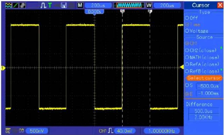Click the E cursor marker at top
This screenshot has height=135, width=224.
tap(150, 11)
